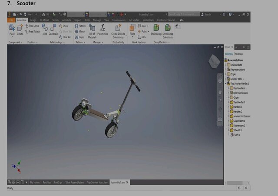The height and width of the screenshot is (196, 278).
Task: Switch browser to Modeling view
Action: [x=239, y=54]
